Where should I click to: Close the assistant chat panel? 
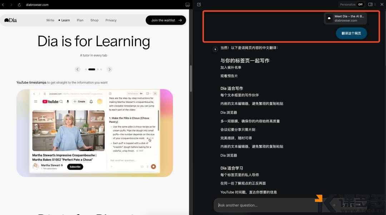pos(382,4)
